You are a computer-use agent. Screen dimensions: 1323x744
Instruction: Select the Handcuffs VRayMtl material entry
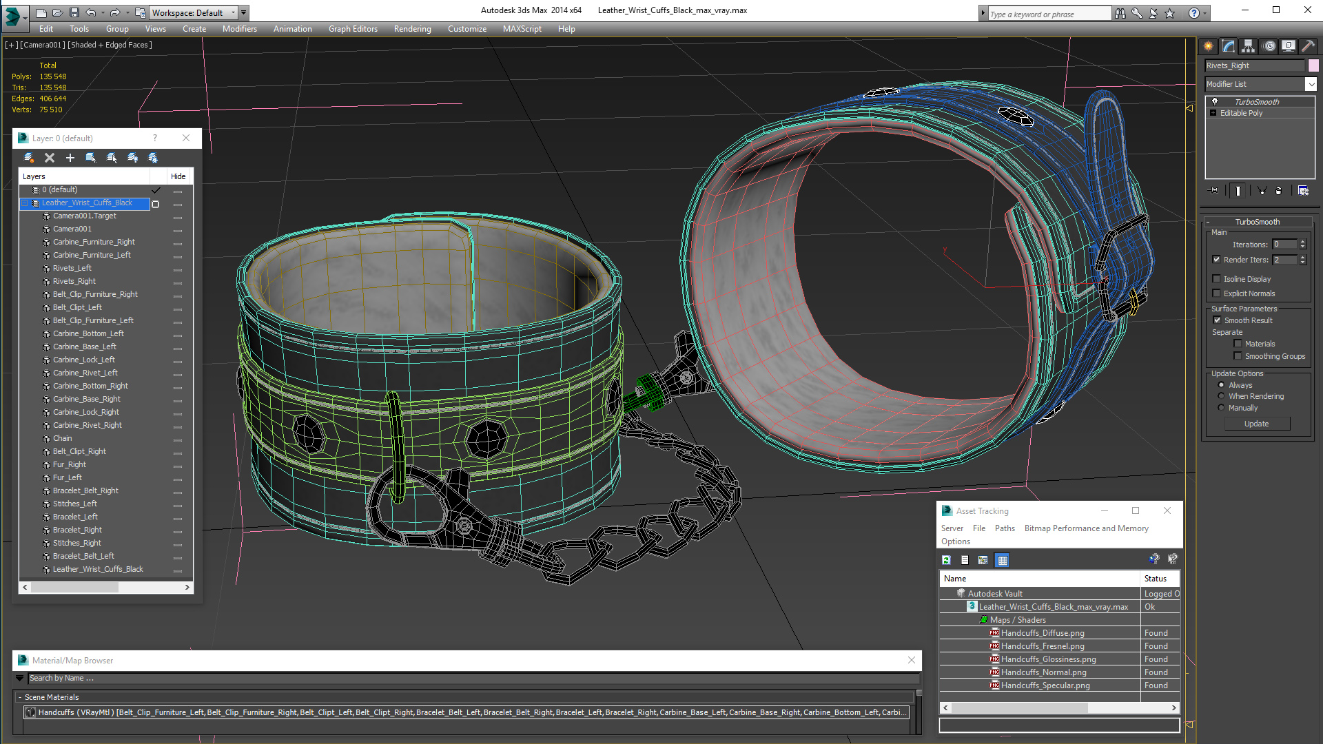click(466, 712)
